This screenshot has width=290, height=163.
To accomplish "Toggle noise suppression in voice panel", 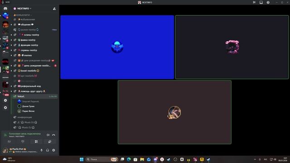I will click(48, 135).
